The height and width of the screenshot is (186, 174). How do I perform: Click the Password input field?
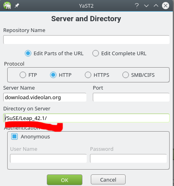click(x=128, y=158)
